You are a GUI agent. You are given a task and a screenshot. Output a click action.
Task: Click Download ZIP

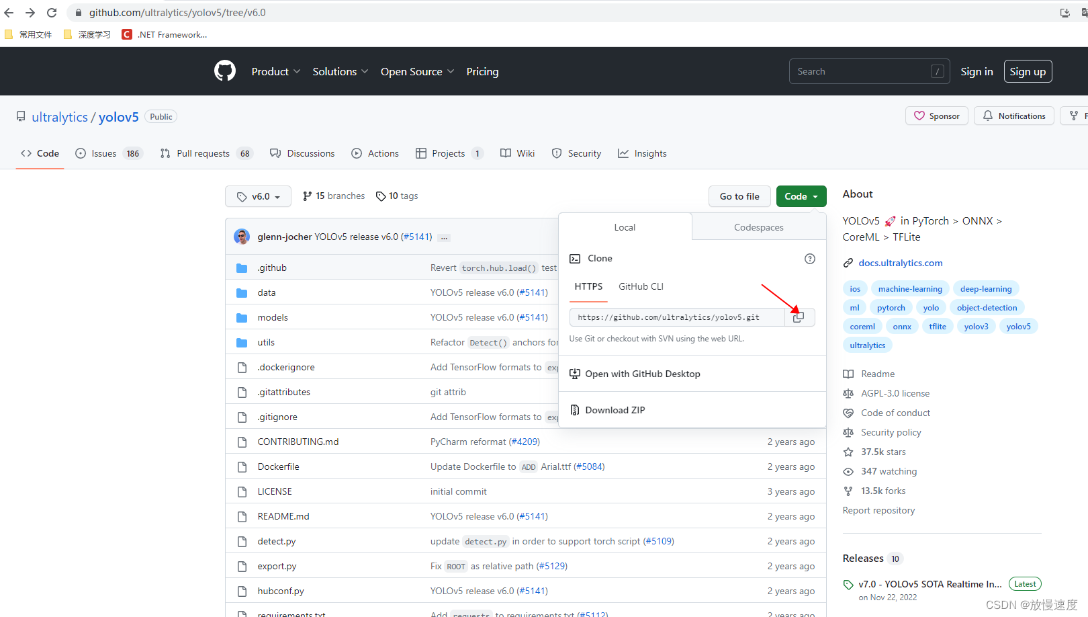tap(615, 410)
